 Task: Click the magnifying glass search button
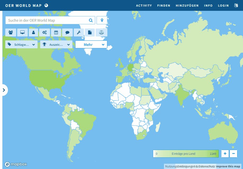tap(91, 20)
